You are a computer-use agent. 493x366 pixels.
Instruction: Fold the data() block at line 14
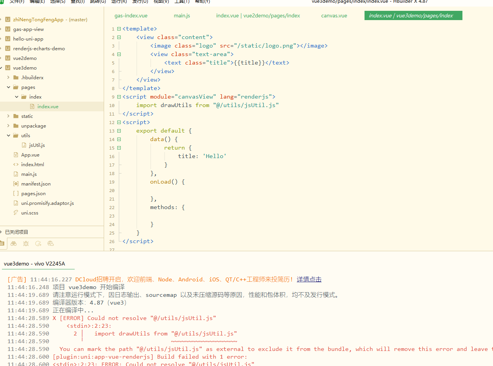coord(119,140)
